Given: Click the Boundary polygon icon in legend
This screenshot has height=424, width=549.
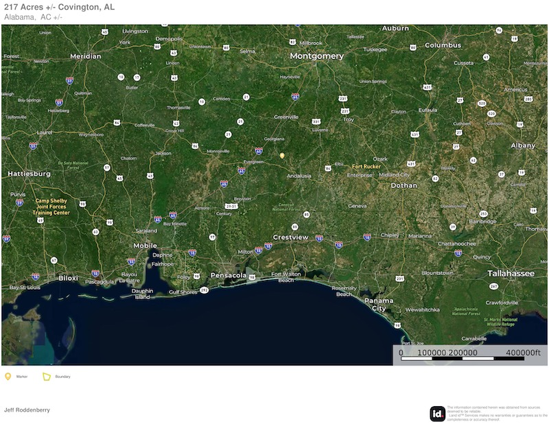Looking at the screenshot, I should [x=47, y=376].
